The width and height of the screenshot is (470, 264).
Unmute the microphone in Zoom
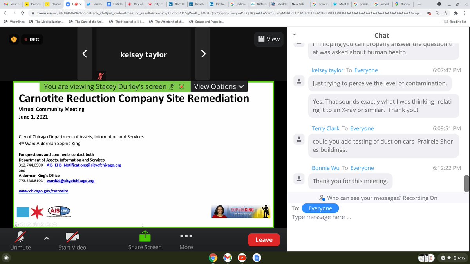(x=21, y=239)
